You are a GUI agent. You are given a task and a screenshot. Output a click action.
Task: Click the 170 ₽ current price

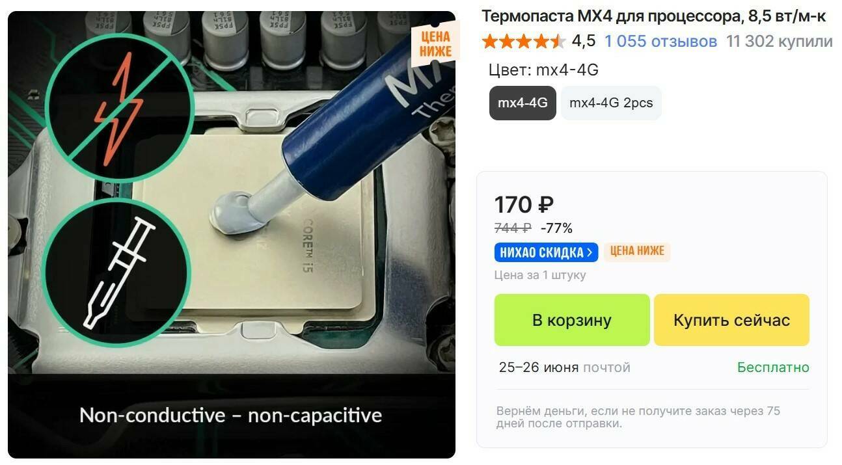pos(524,205)
